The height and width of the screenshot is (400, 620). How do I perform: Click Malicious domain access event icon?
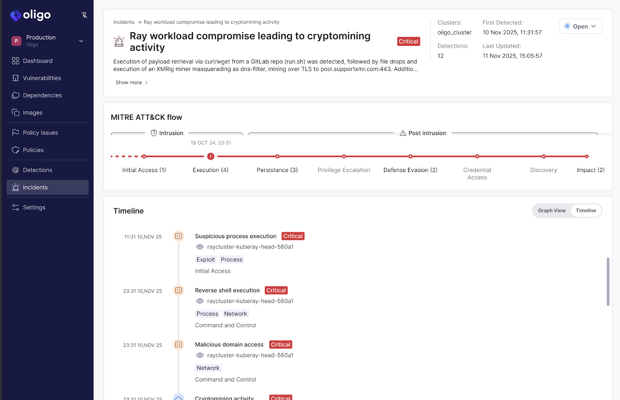pyautogui.click(x=179, y=345)
